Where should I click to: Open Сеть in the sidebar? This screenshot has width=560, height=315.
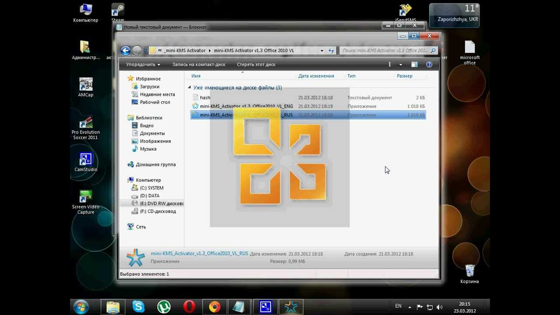pyautogui.click(x=140, y=227)
